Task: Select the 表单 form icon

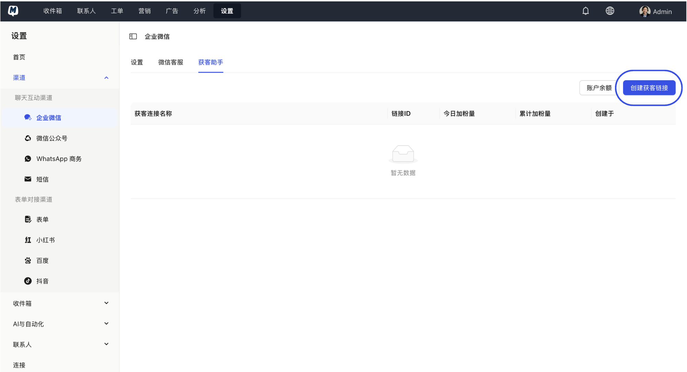Action: pyautogui.click(x=27, y=219)
